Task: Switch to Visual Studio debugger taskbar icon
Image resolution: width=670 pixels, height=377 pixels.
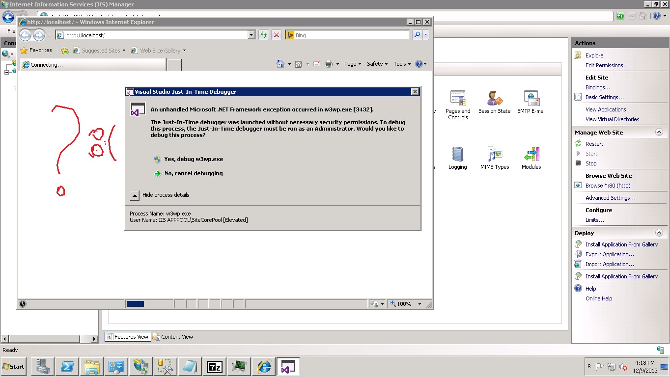Action: point(288,367)
